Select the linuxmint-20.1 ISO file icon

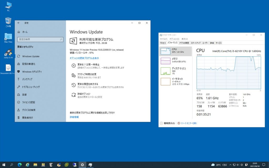point(8,69)
